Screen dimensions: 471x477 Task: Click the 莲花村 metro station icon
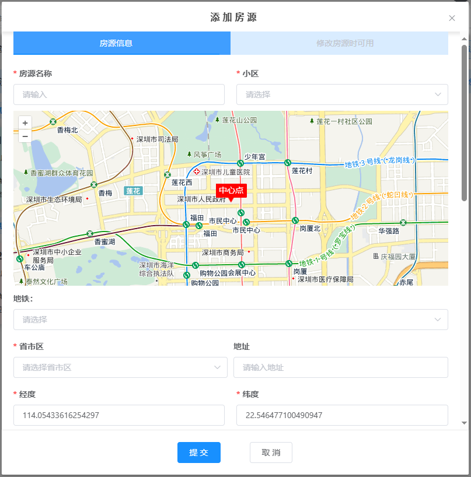click(x=287, y=162)
